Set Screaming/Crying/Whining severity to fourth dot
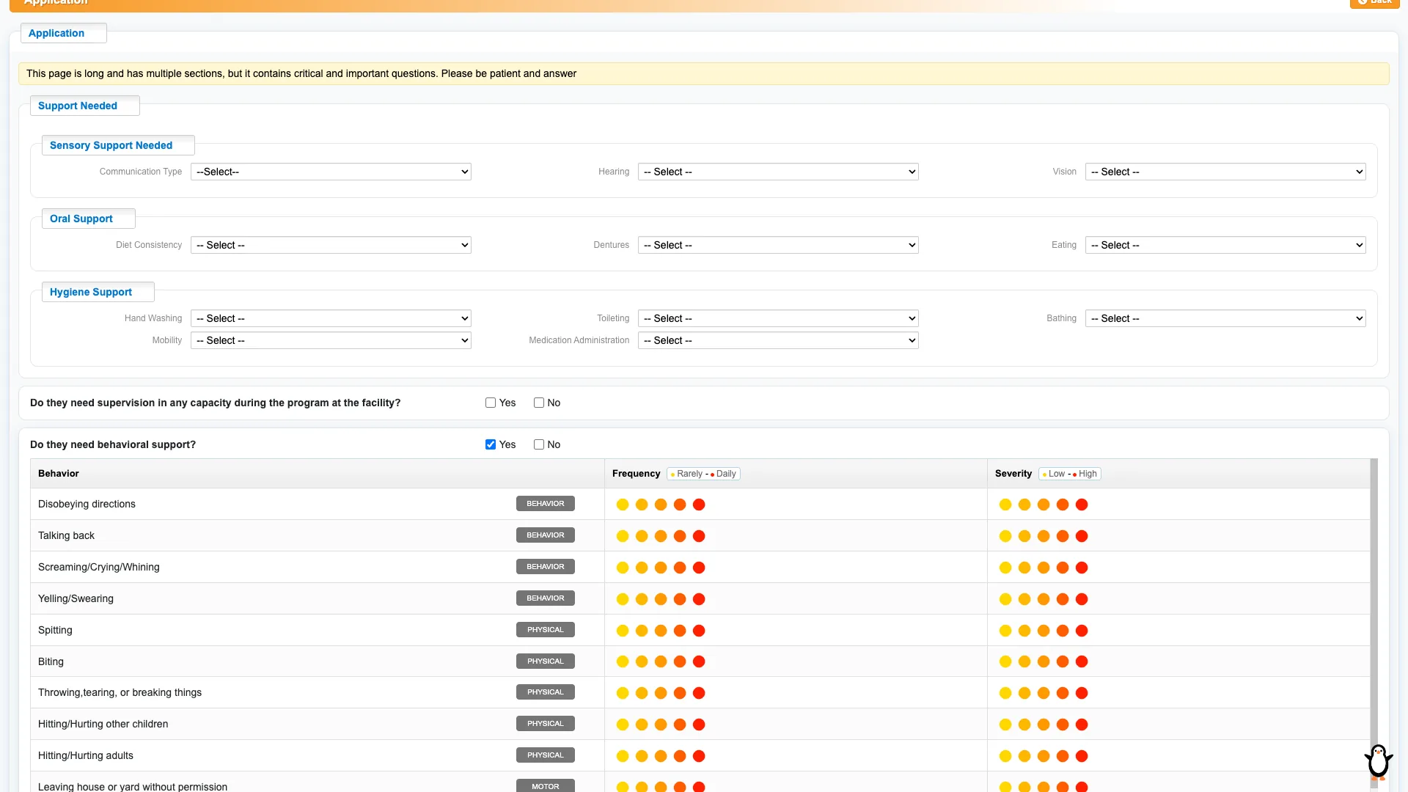This screenshot has height=792, width=1408. click(x=1063, y=568)
